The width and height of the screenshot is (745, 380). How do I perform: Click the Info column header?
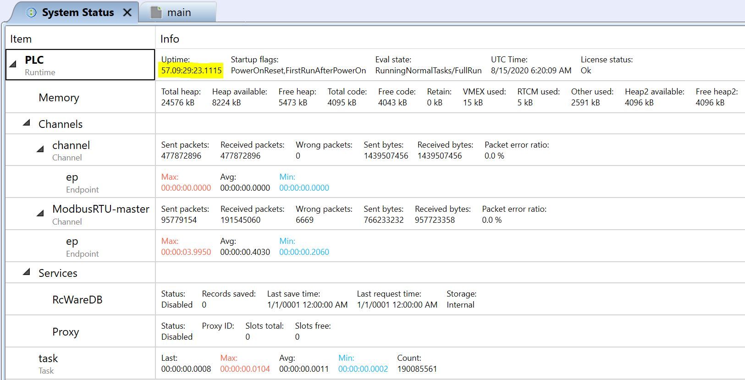(170, 39)
